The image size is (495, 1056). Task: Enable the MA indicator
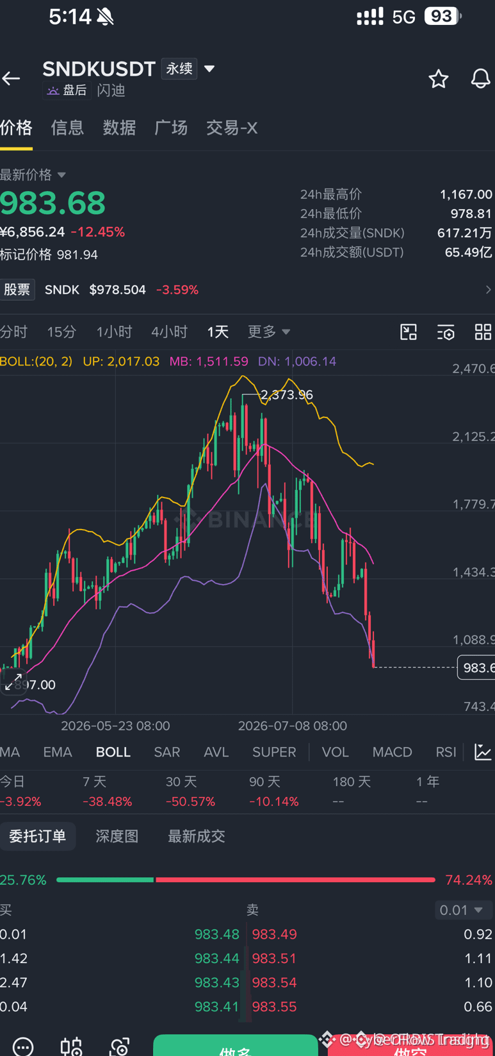(x=10, y=752)
